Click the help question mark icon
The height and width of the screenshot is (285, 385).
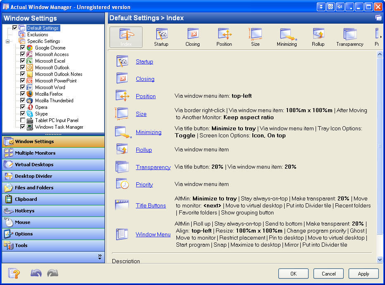pyautogui.click(x=14, y=273)
